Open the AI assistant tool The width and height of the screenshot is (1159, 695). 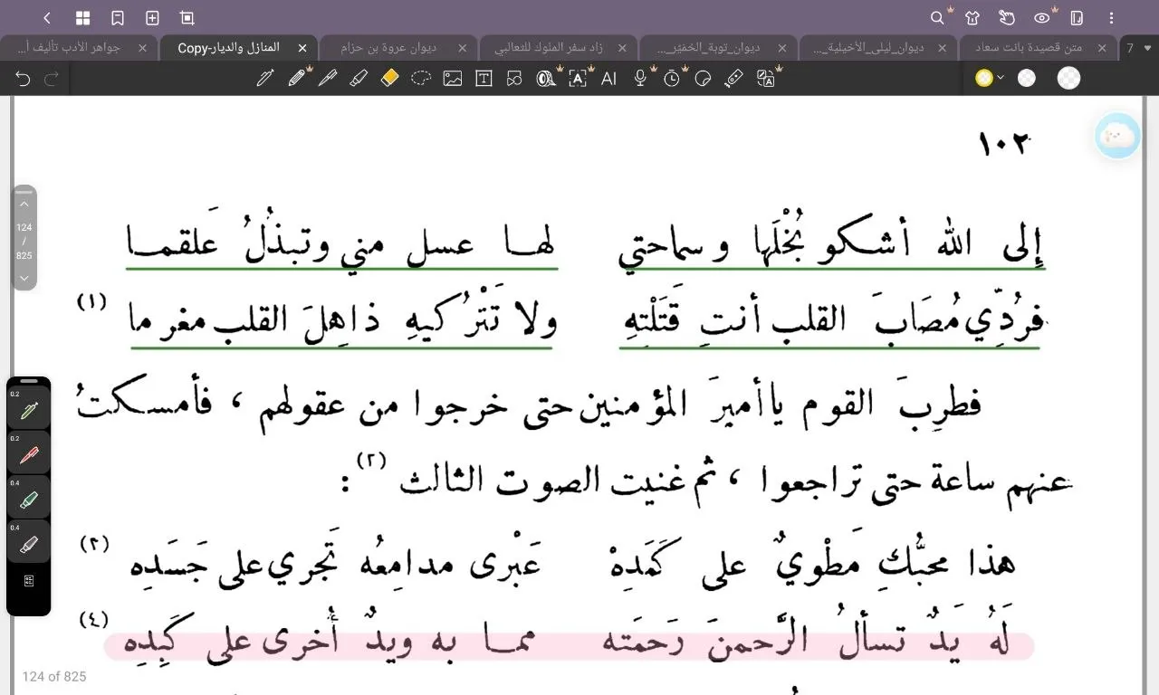coord(608,79)
